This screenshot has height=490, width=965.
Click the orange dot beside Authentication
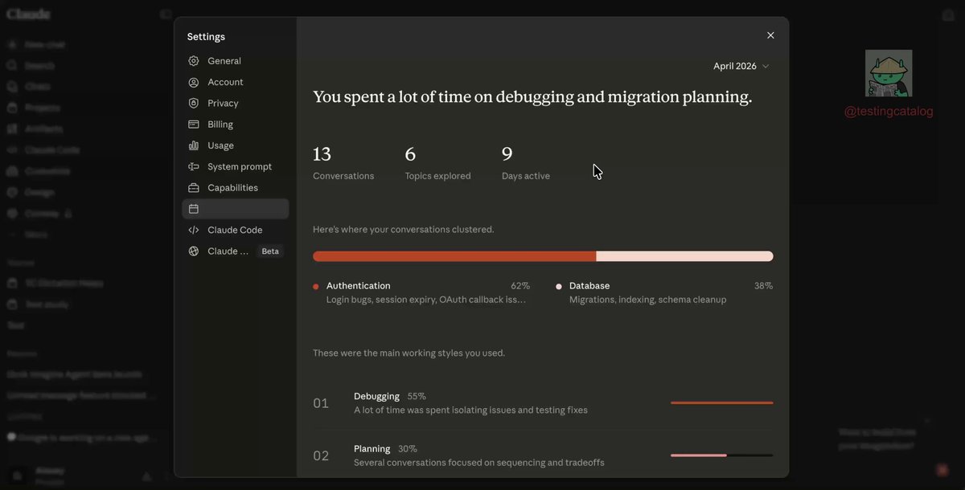pyautogui.click(x=316, y=286)
